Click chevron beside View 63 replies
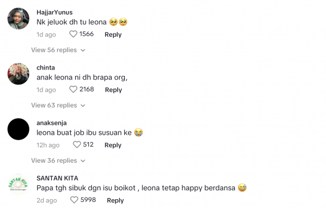 pos(83,105)
